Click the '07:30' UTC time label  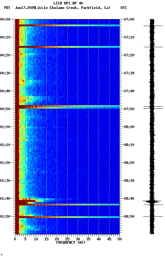pos(129,73)
